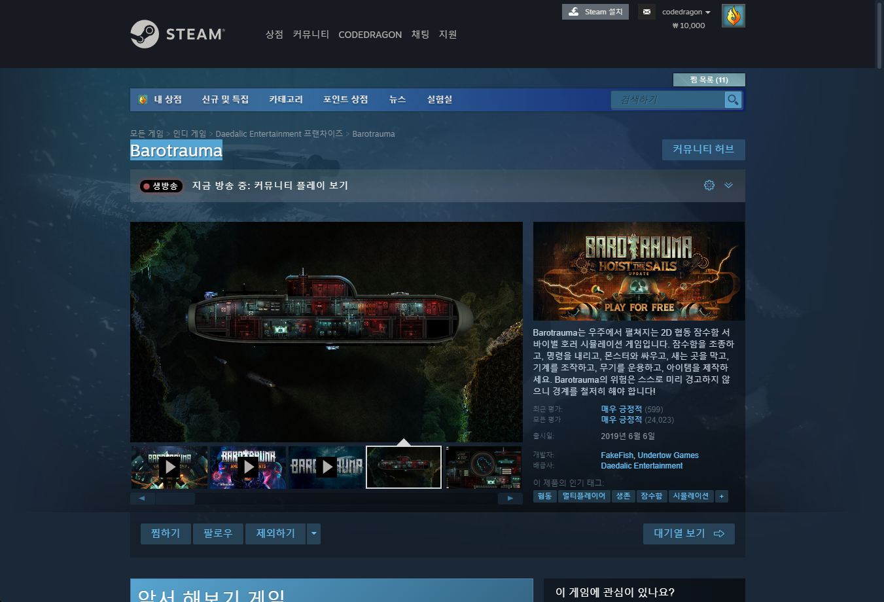Click the store search input field
The height and width of the screenshot is (602, 884).
coord(668,99)
